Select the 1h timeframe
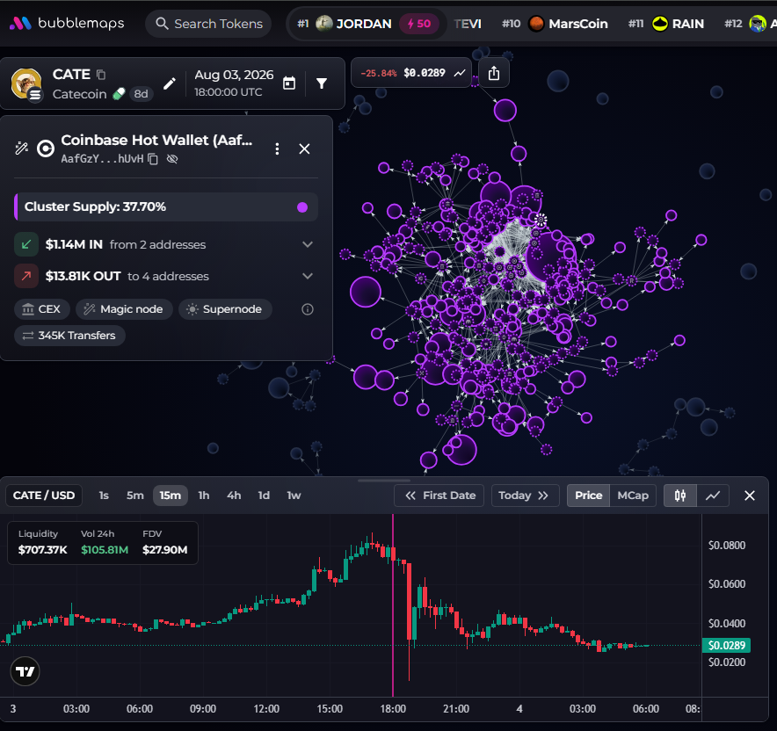This screenshot has height=731, width=777. tap(204, 496)
